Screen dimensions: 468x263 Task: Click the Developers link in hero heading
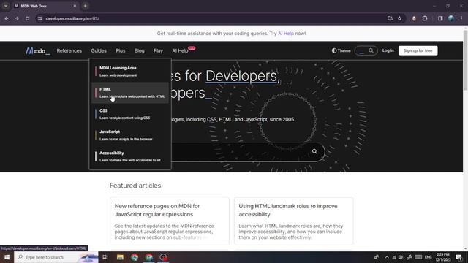click(241, 76)
